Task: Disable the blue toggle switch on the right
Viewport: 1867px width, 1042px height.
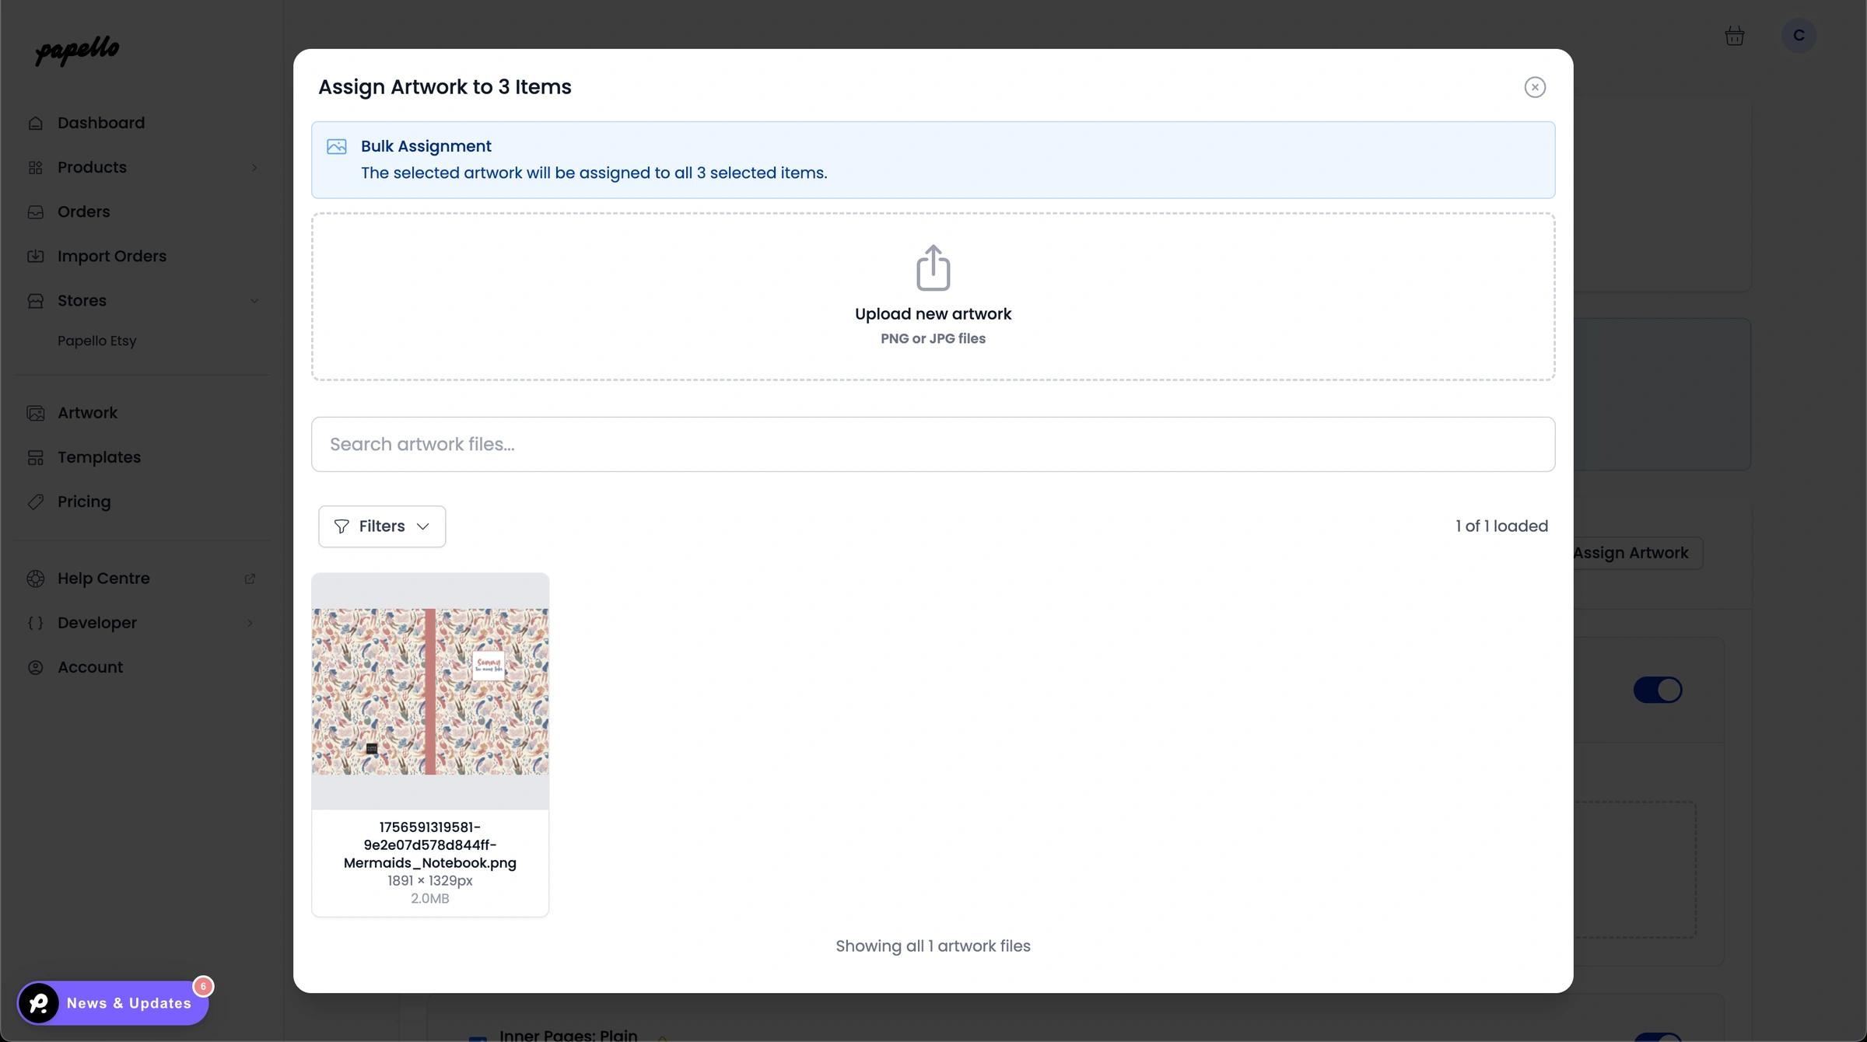Action: pyautogui.click(x=1659, y=689)
